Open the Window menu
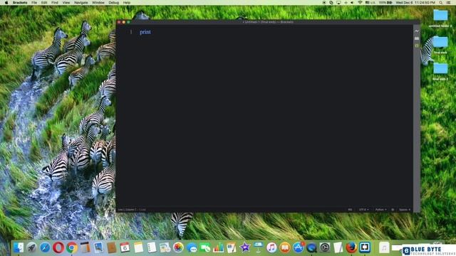This screenshot has width=456, height=256. pyautogui.click(x=98, y=2)
